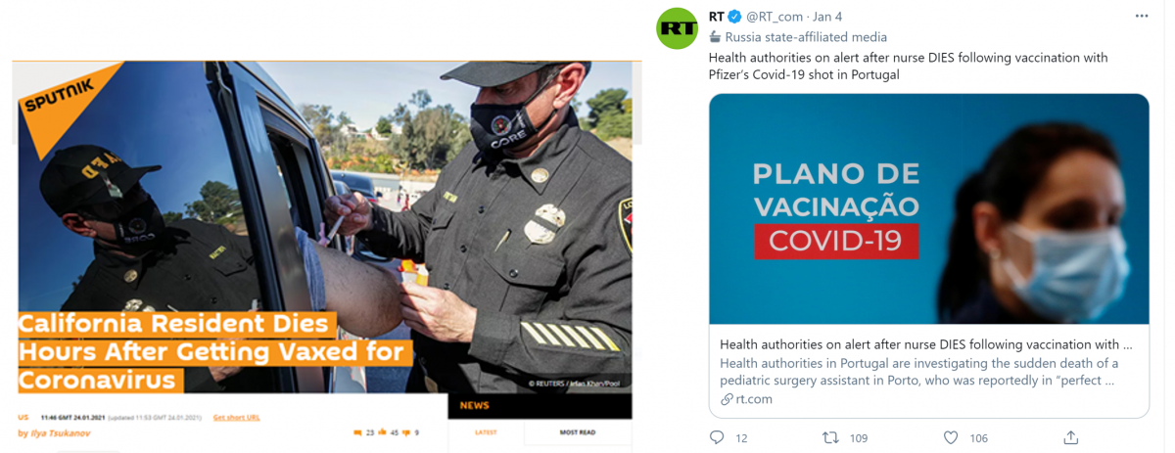Click the reply speech bubble icon
This screenshot has width=1175, height=453.
click(717, 437)
